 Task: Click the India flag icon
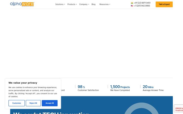click(132, 3)
